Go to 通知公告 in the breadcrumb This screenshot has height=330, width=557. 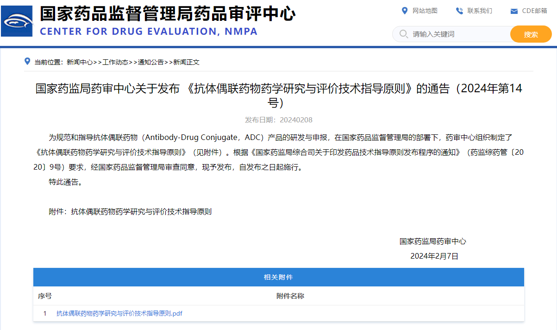click(151, 62)
